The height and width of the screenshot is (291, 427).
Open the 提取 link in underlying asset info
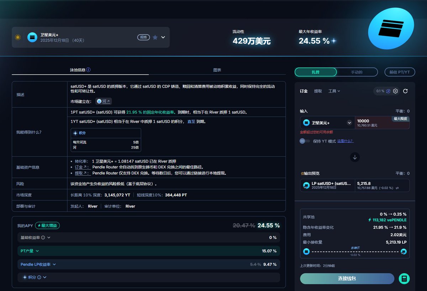[83, 173]
